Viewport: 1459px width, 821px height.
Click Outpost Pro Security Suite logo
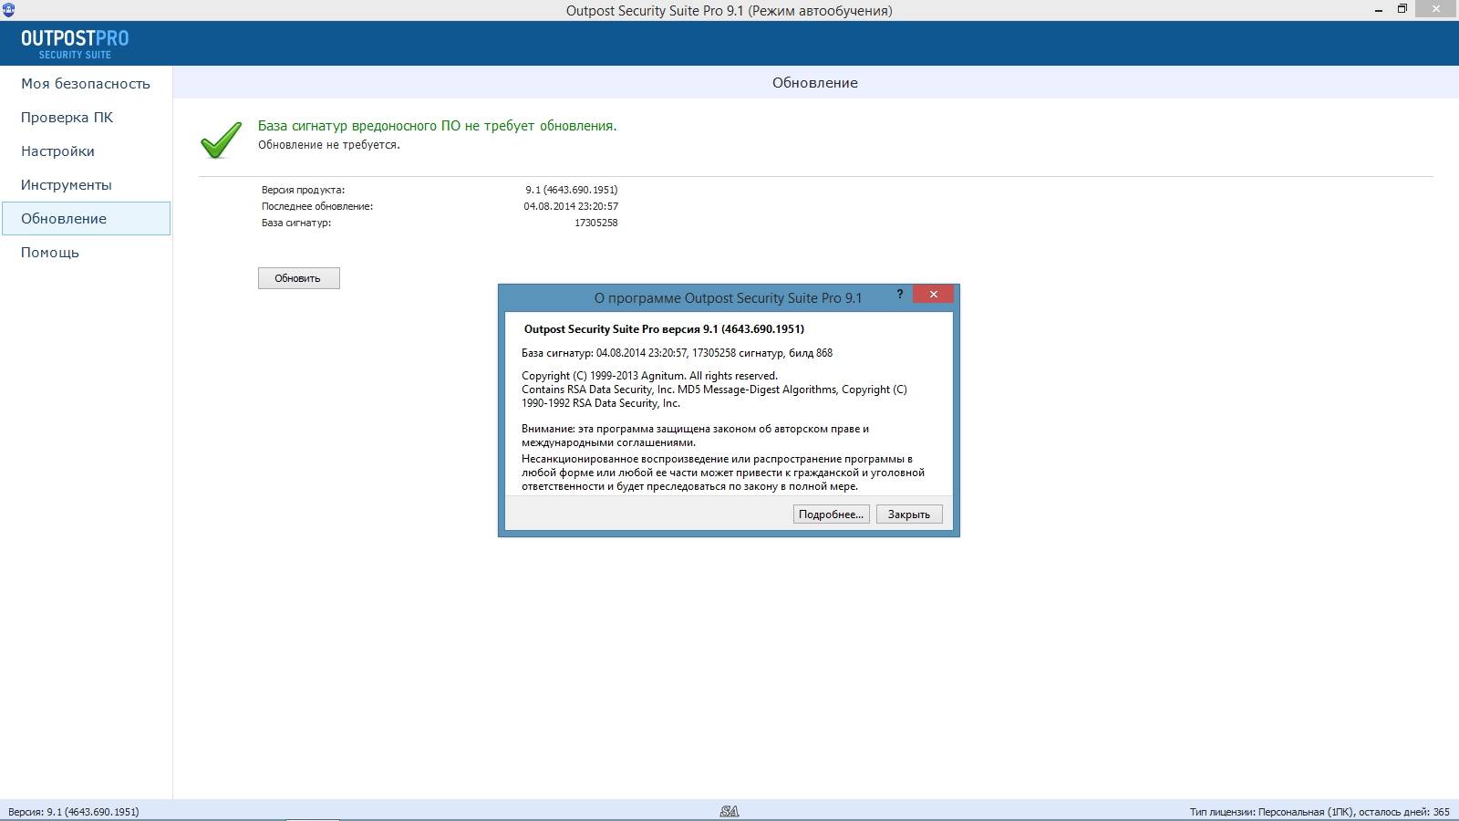coord(75,44)
